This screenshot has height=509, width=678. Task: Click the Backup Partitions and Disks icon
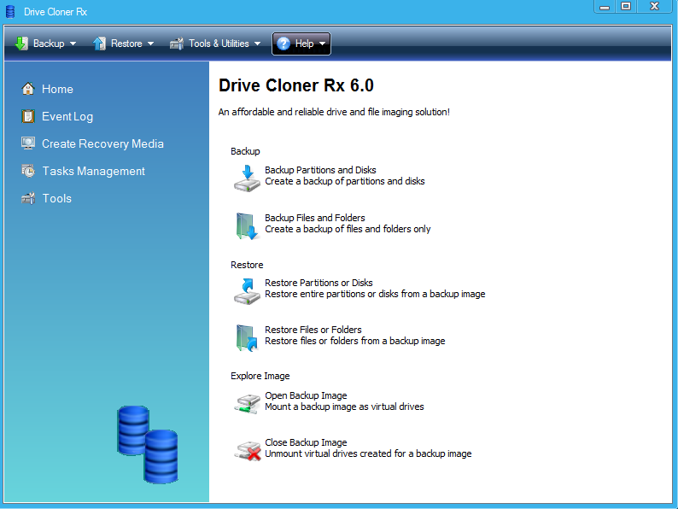246,178
